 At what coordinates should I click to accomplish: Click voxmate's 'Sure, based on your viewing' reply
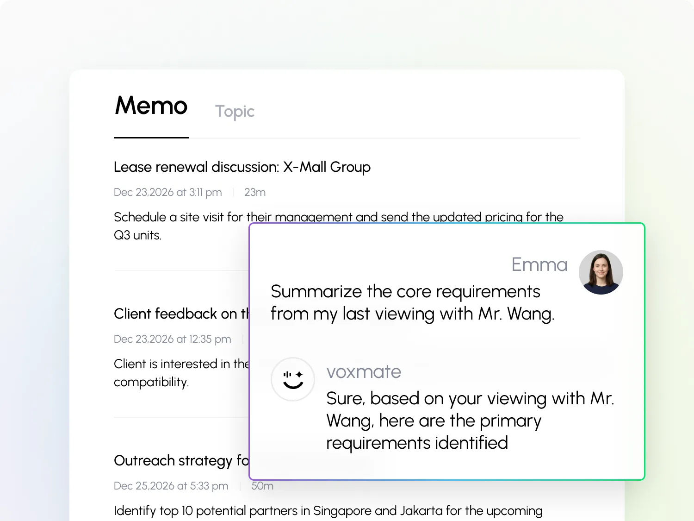coord(470,421)
